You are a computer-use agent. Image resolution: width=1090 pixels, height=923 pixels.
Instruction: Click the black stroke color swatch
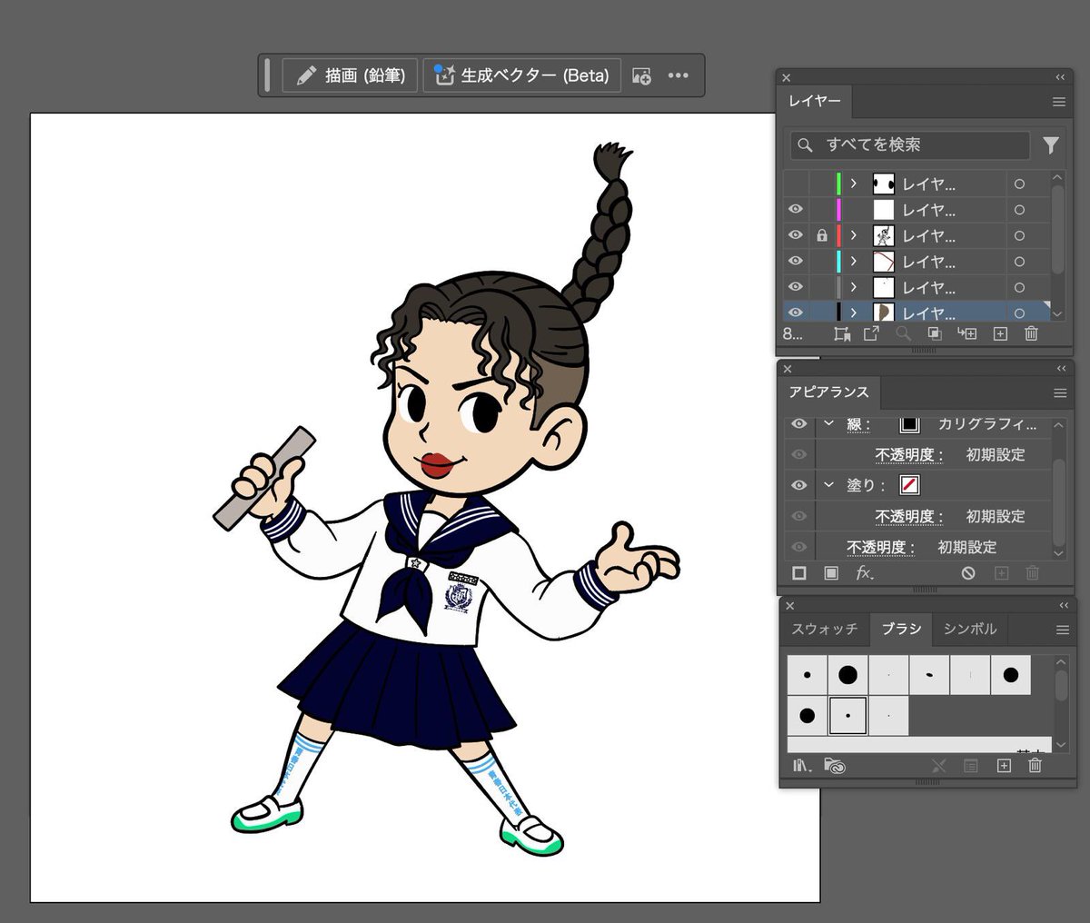[909, 424]
